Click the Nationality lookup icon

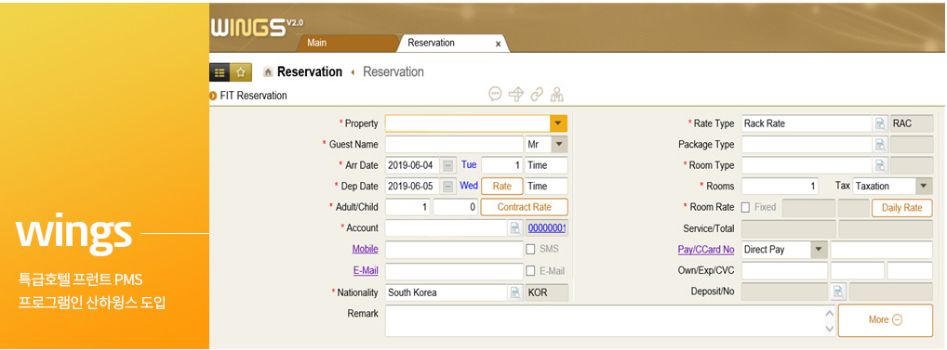(515, 292)
